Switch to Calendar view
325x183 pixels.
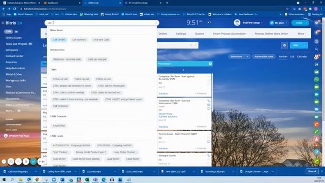point(302,56)
